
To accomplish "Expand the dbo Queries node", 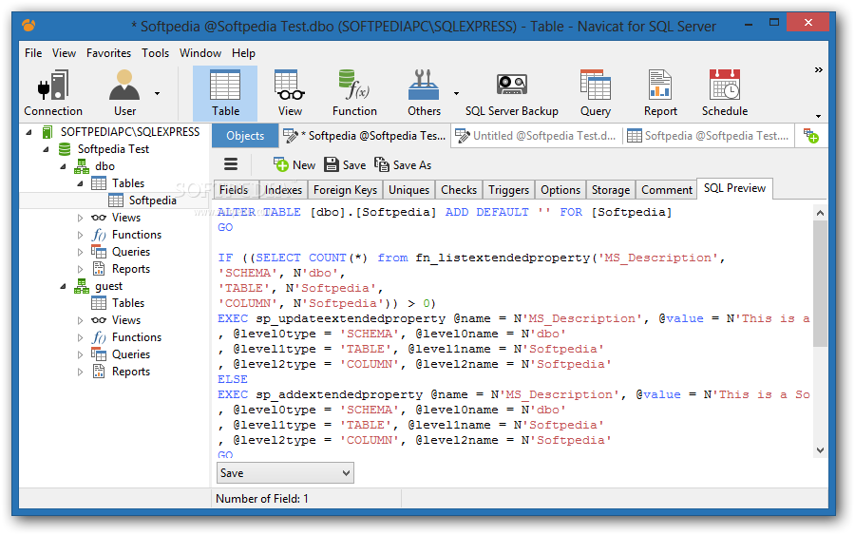I will tap(80, 252).
